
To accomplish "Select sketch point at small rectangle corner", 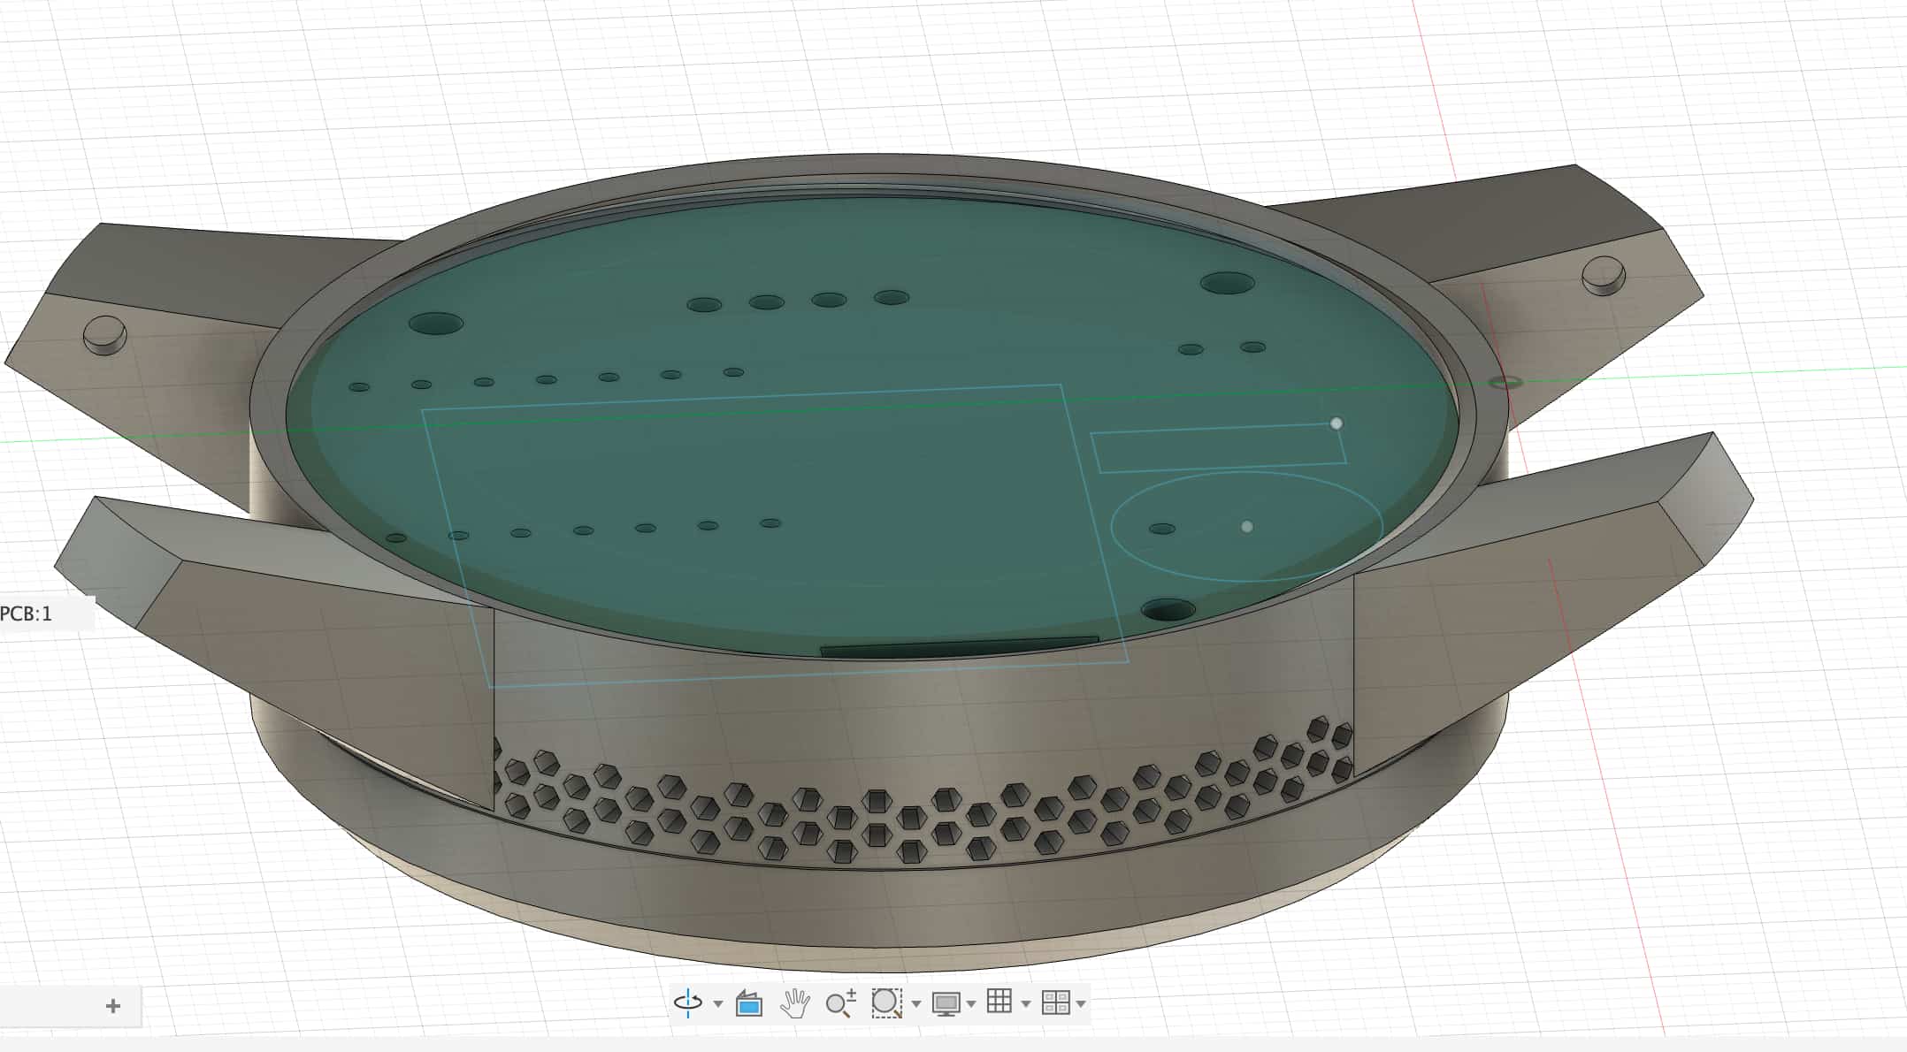I will pos(1336,423).
